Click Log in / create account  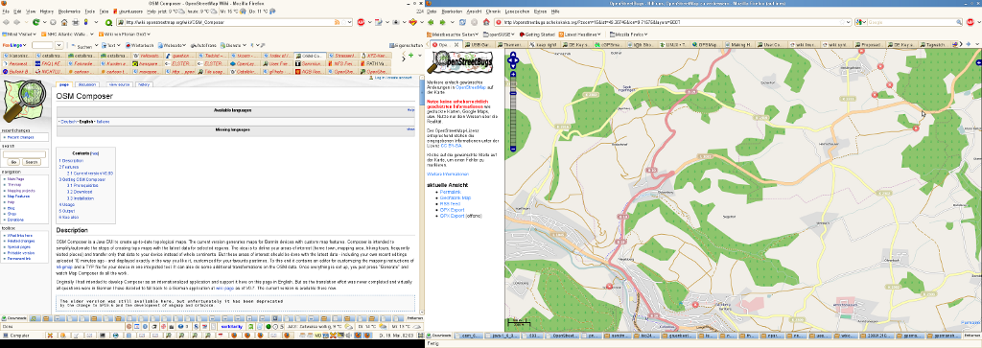(x=393, y=78)
